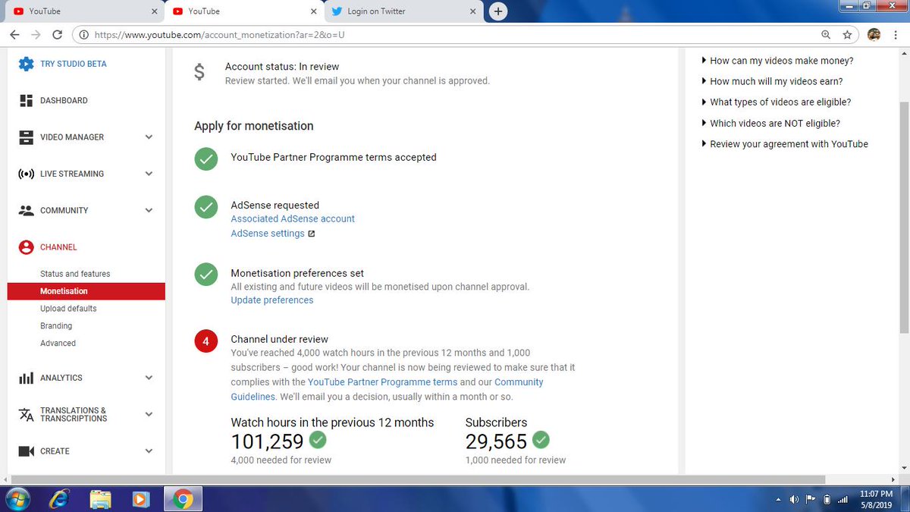Screen dimensions: 910x512
Task: Reload the page with refresh icon
Action: click(x=58, y=34)
